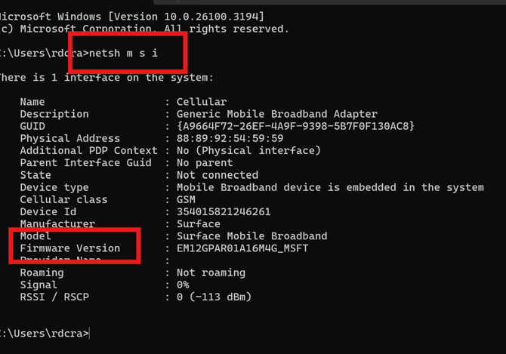Click the 'Not roaming' status value

tap(211, 272)
